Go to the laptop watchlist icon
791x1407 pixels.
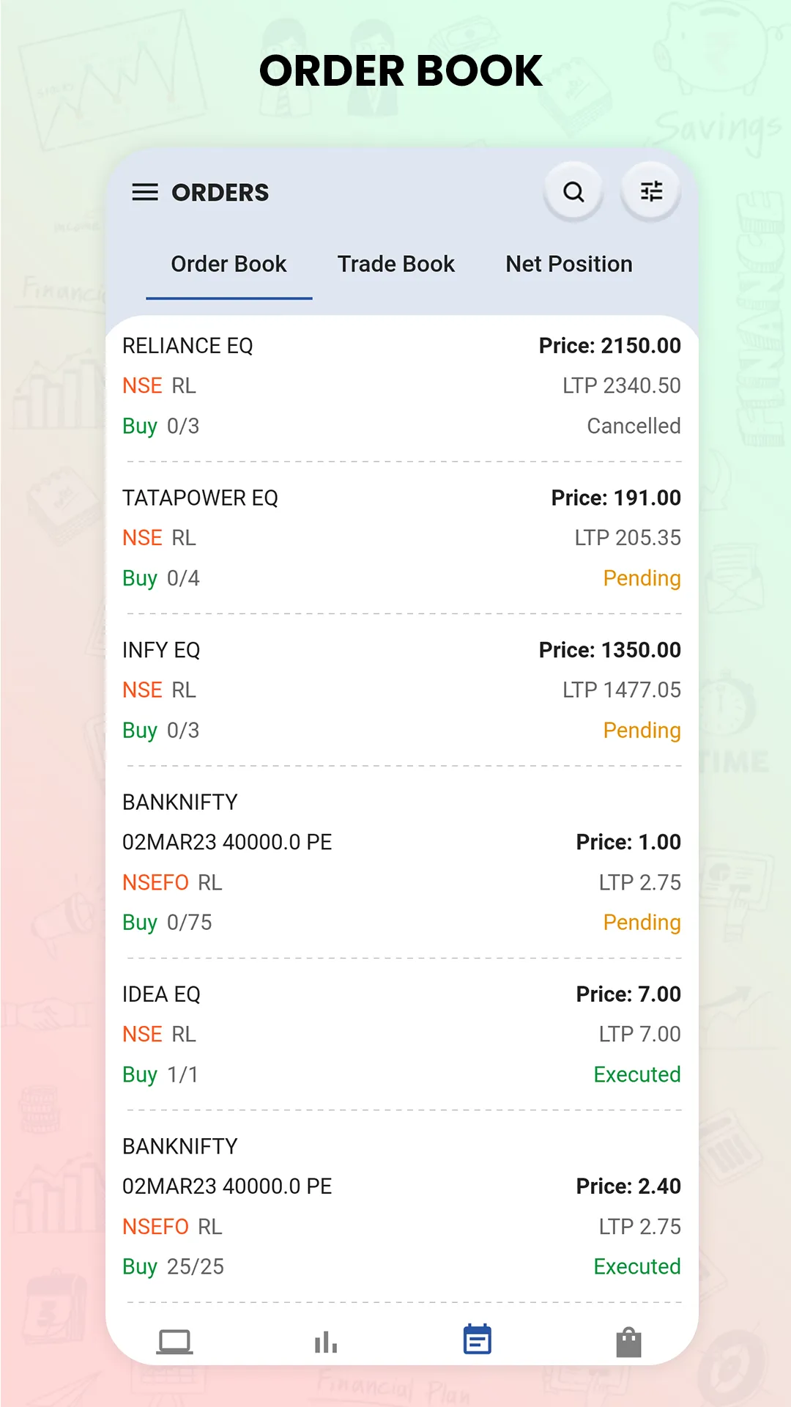pos(174,1343)
